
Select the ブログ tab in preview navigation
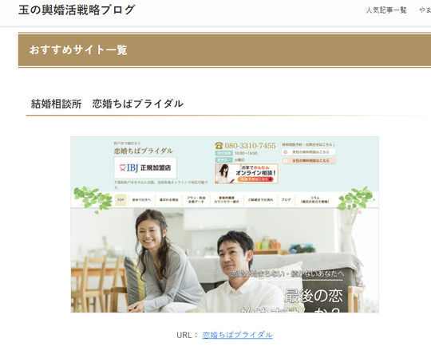[x=286, y=200]
